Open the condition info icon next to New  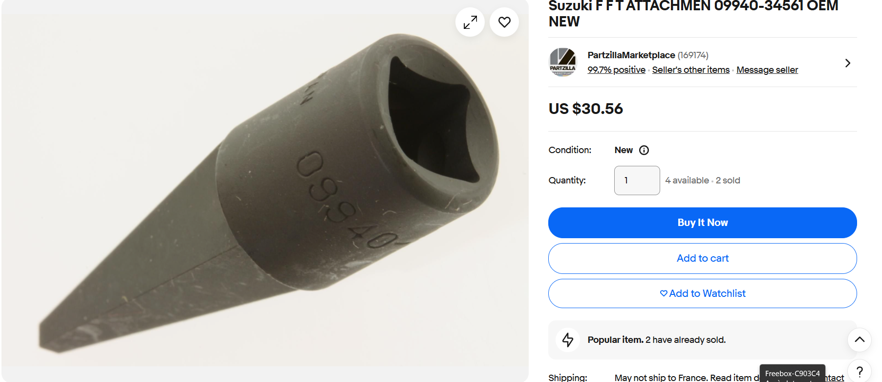[x=644, y=150]
